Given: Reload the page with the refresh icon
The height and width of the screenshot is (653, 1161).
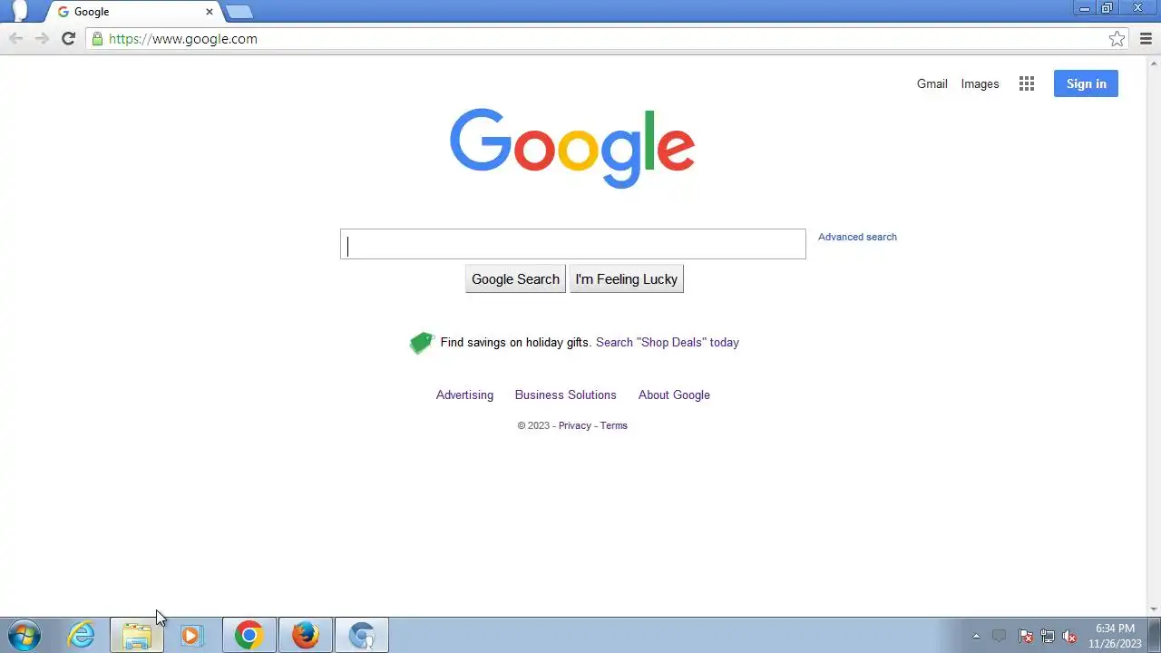Looking at the screenshot, I should 68,38.
